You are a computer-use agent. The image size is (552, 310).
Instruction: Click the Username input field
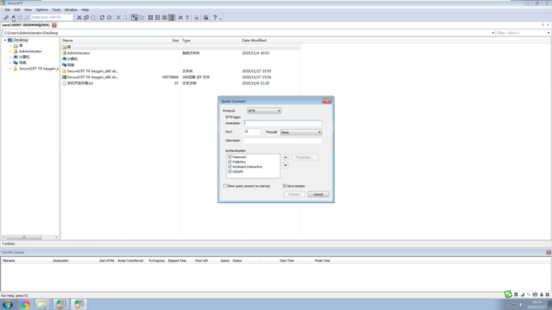tap(282, 141)
